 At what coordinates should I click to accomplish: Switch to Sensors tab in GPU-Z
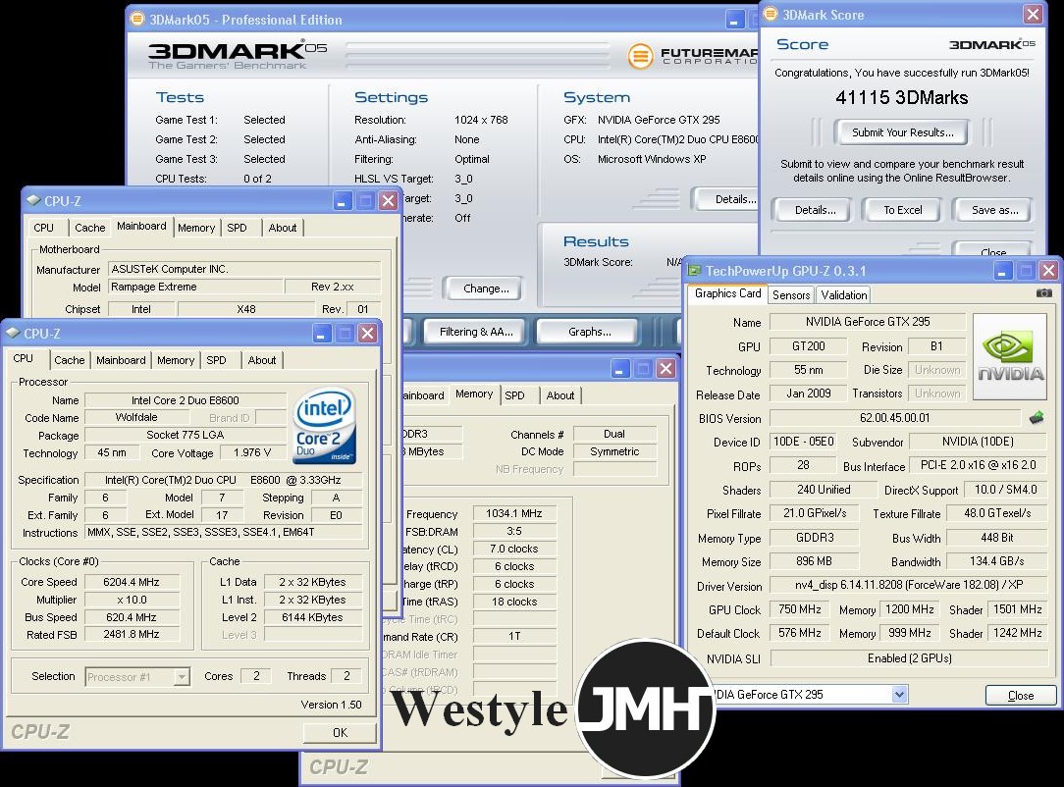coord(790,294)
